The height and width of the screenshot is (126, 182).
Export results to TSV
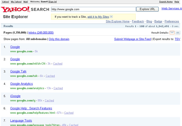(177, 39)
